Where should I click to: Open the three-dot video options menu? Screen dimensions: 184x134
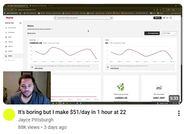coord(179,113)
